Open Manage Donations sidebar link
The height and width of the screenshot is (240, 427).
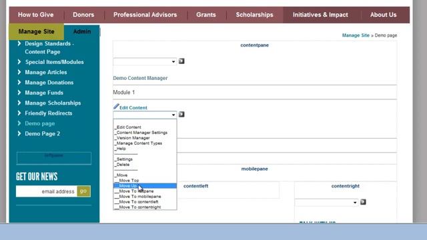(49, 83)
